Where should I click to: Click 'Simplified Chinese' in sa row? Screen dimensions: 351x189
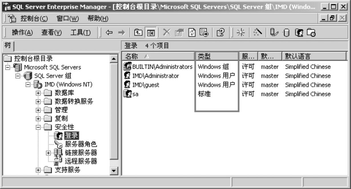pos(308,94)
